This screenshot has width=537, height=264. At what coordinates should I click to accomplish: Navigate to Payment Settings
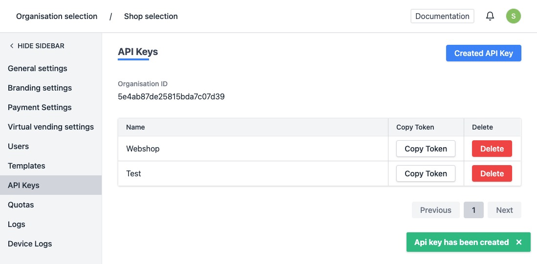coord(40,107)
